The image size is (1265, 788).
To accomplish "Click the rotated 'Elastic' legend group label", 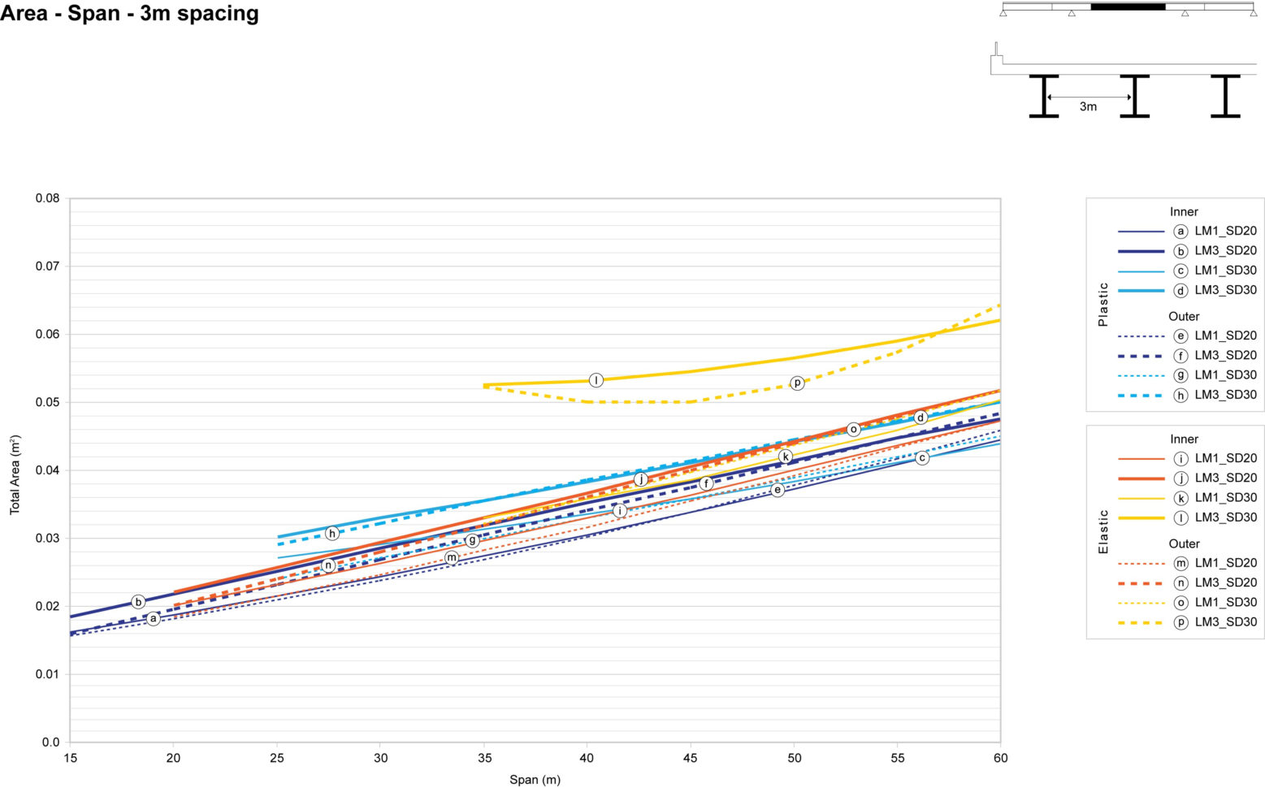I will (x=1103, y=532).
